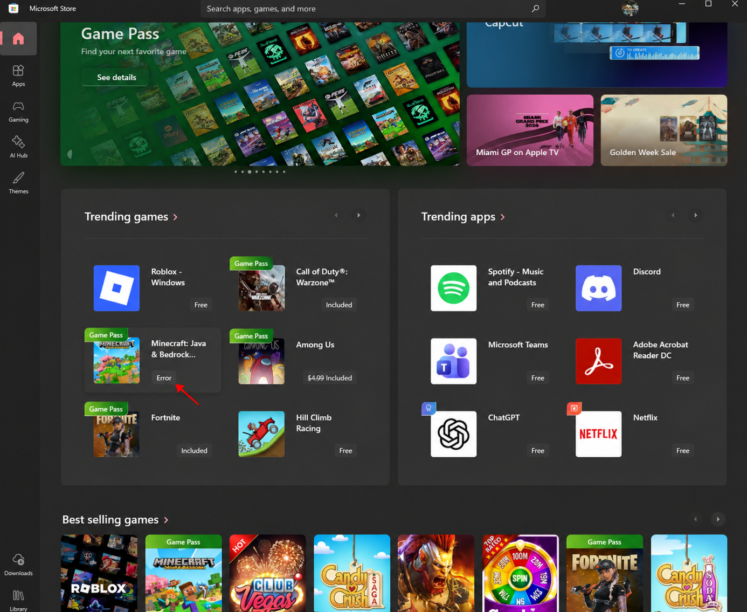Open the user profile avatar

tap(630, 8)
